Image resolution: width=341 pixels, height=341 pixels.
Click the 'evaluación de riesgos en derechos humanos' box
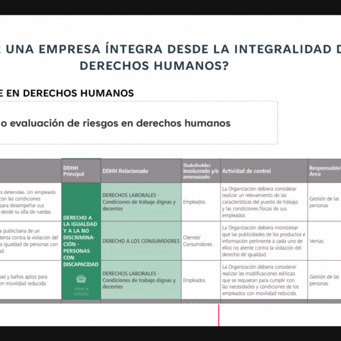(x=138, y=123)
